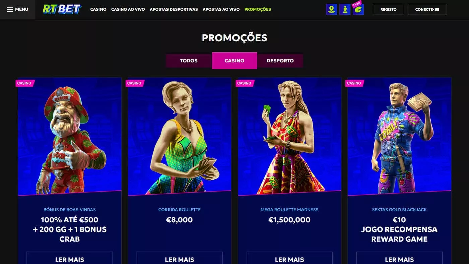Open the Sextas Gold Blackjack title link

[x=399, y=210]
